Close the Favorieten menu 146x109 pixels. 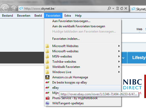click(53, 16)
